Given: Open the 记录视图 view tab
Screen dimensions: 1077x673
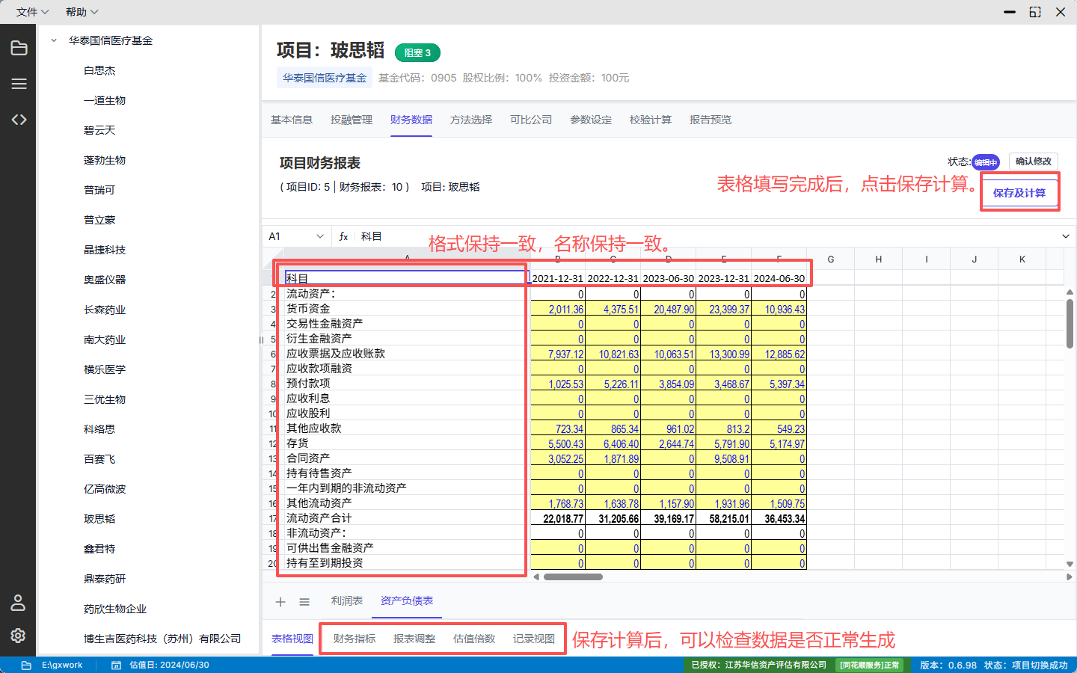Looking at the screenshot, I should (534, 639).
